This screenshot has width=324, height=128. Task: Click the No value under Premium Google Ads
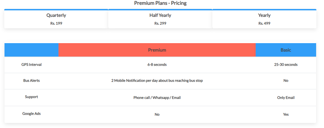157,115
